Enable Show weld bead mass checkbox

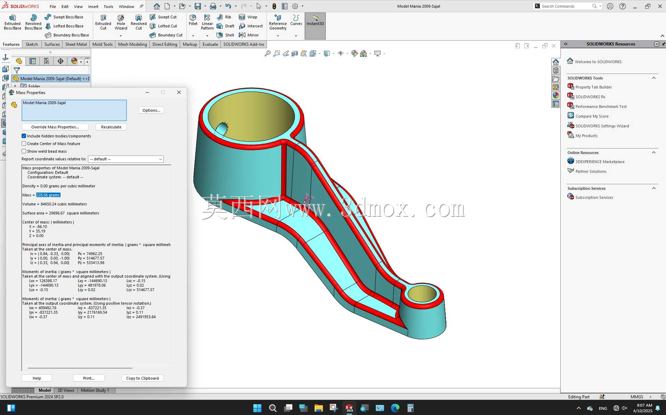pos(24,151)
